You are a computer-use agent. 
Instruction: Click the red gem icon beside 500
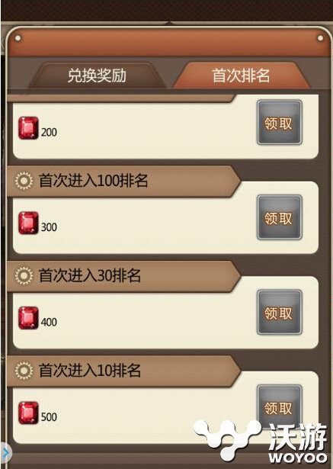28,413
